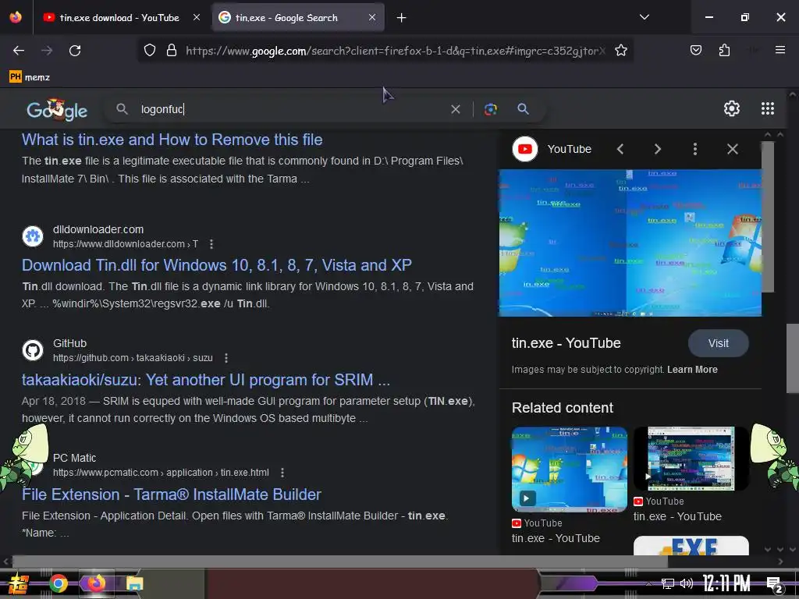
Task: Close the tin.exe Google Search tab
Action: pos(372,17)
